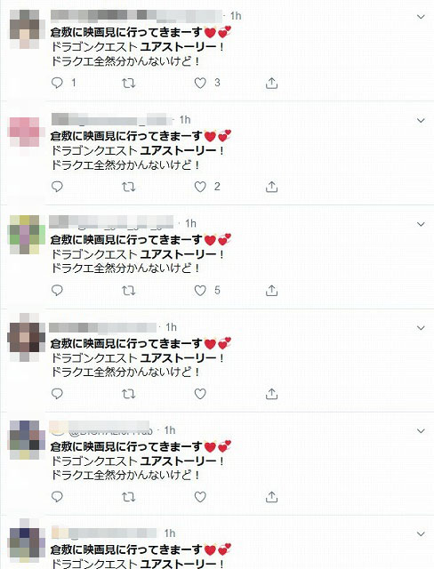This screenshot has width=434, height=569.
Task: Reply to the fourth tweet
Action: (57, 394)
